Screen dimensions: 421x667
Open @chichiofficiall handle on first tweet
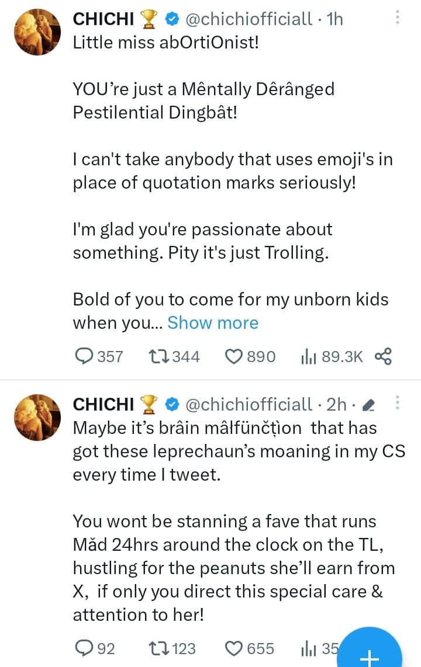pos(249,19)
